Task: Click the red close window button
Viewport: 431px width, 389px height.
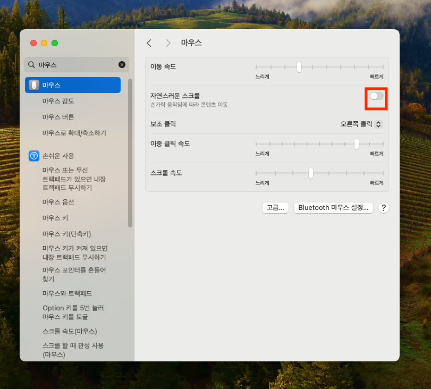Action: point(33,43)
